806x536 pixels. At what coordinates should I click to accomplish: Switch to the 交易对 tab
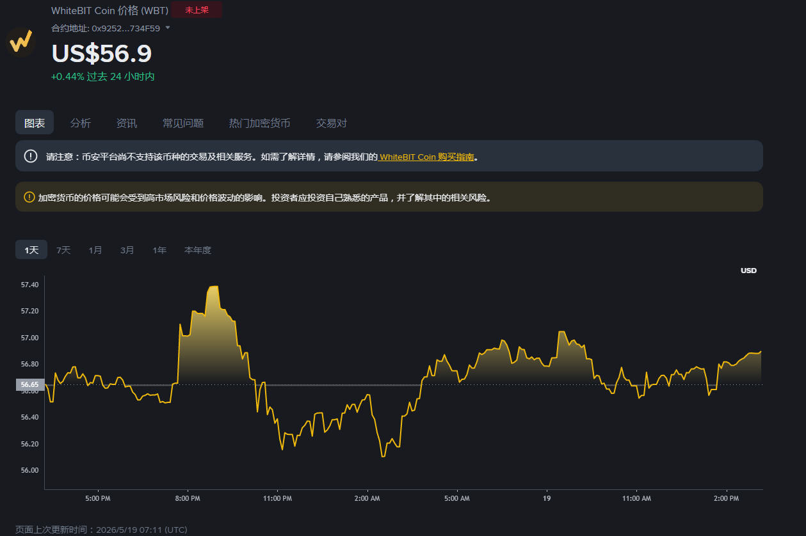[332, 123]
